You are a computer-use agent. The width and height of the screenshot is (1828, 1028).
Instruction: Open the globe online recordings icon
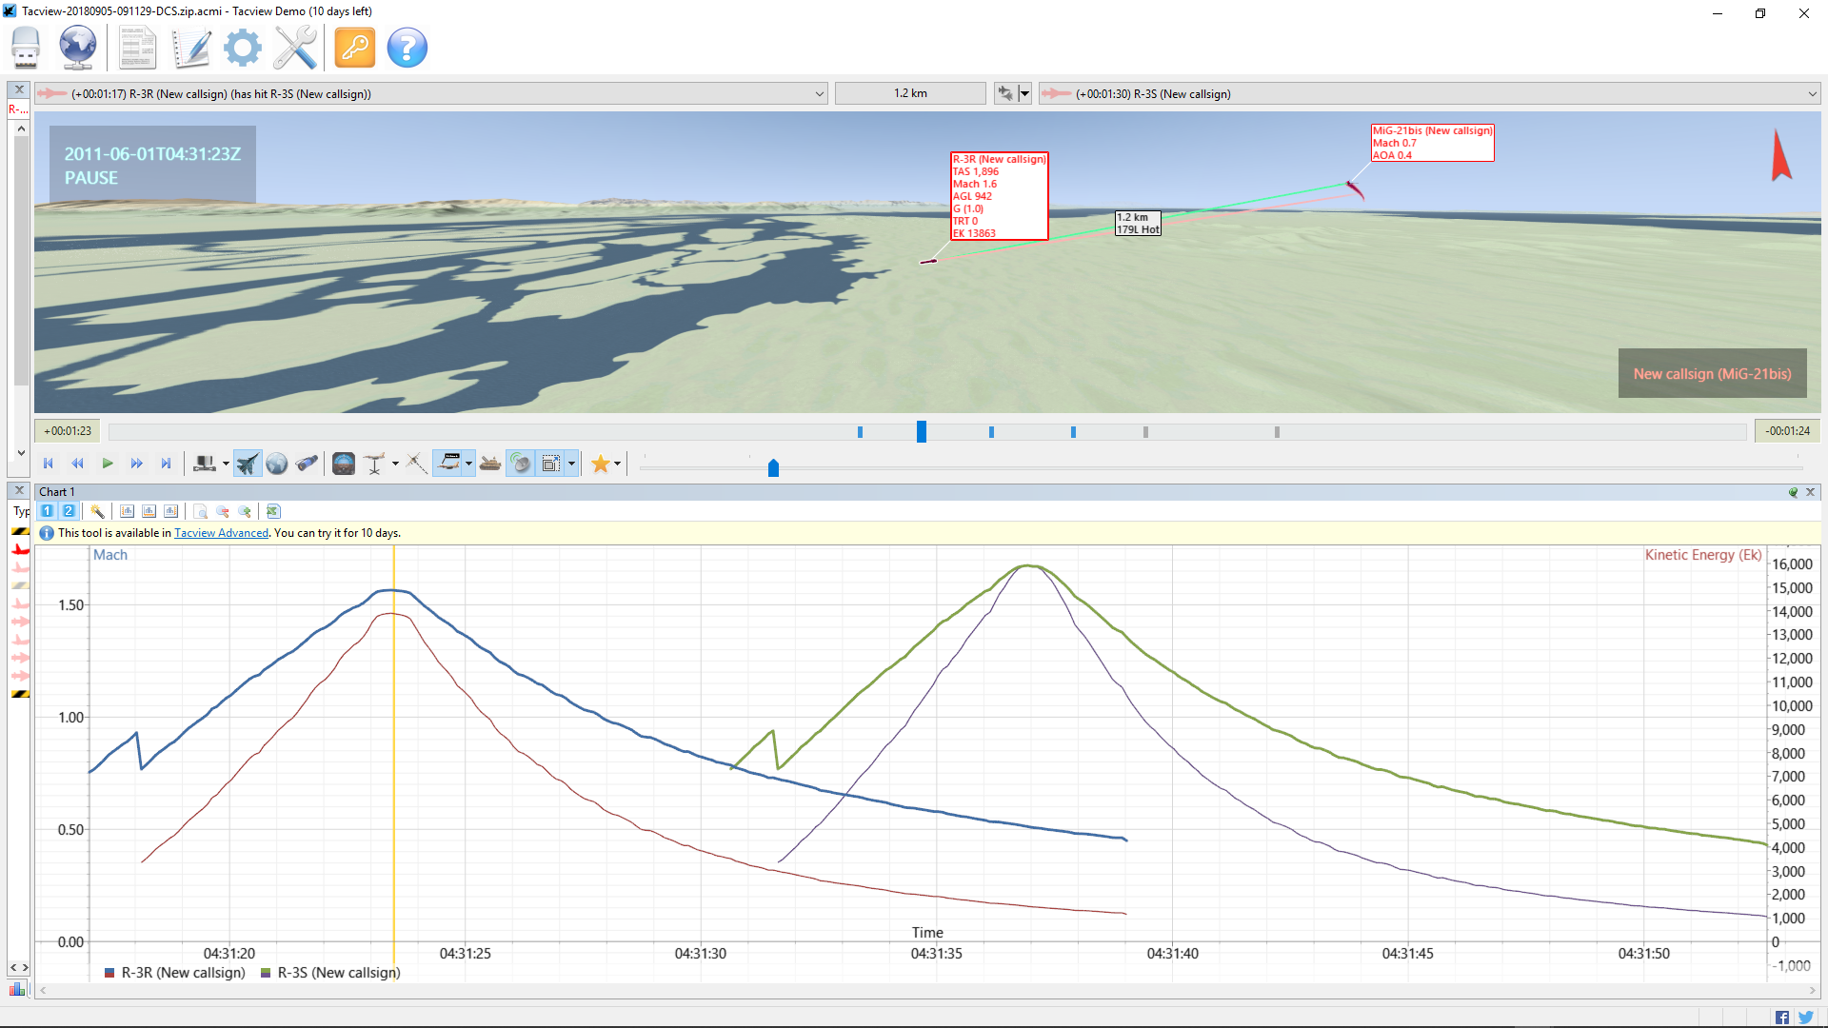click(x=78, y=48)
